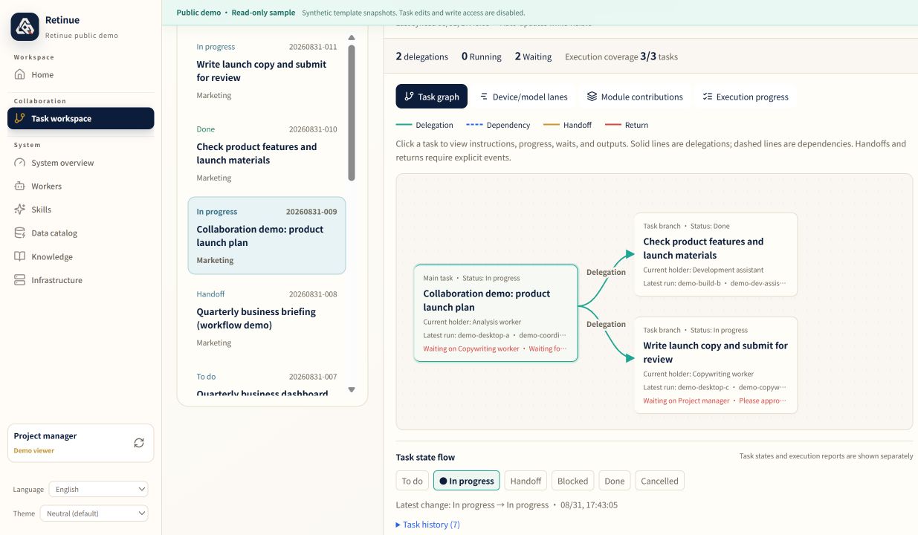Click the Delegation legend entry
Image resolution: width=918 pixels, height=535 pixels.
pos(424,125)
